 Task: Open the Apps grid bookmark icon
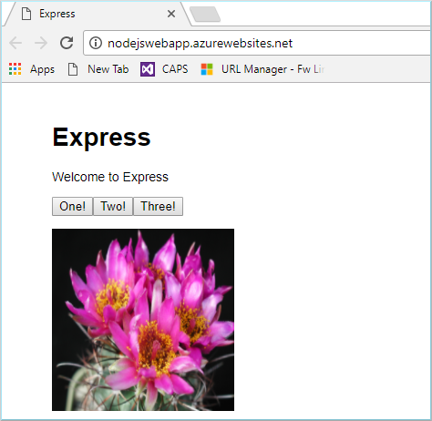(x=15, y=69)
